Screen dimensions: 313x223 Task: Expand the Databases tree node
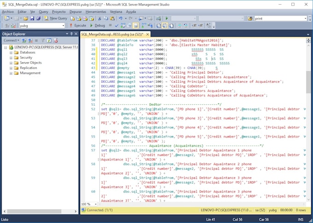point(11,52)
